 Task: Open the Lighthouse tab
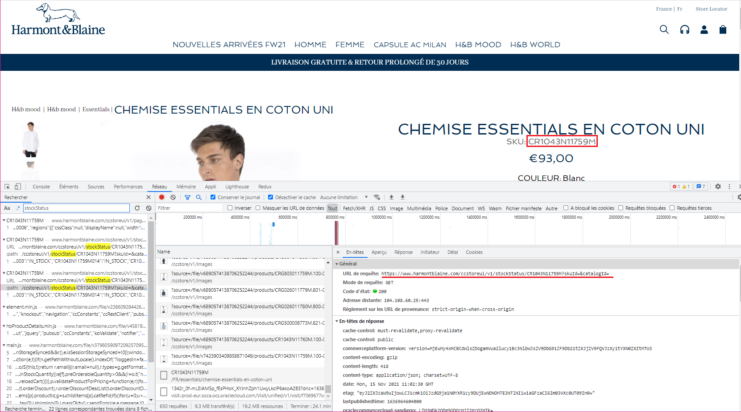coord(237,187)
